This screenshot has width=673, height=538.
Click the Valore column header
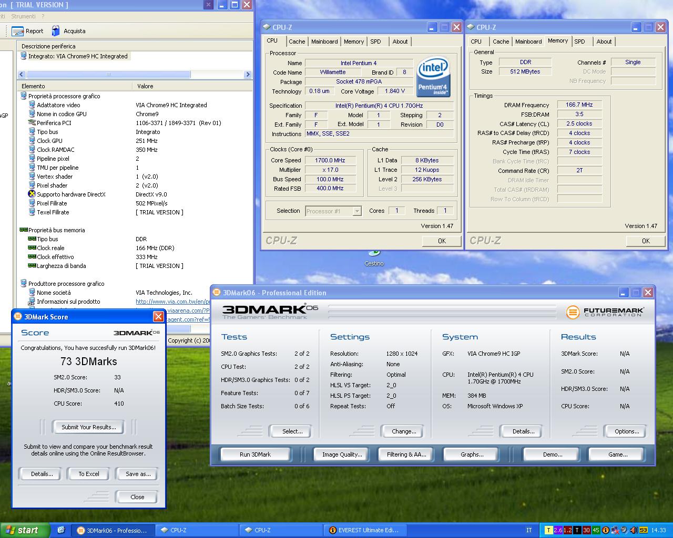[x=192, y=86]
